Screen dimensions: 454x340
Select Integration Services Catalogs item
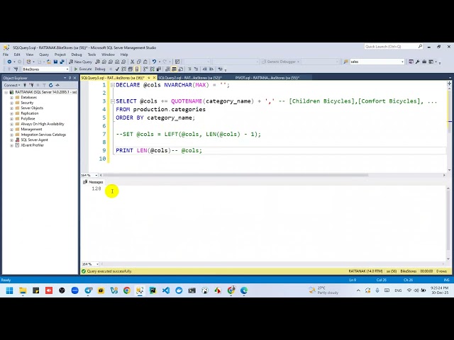[x=43, y=135]
